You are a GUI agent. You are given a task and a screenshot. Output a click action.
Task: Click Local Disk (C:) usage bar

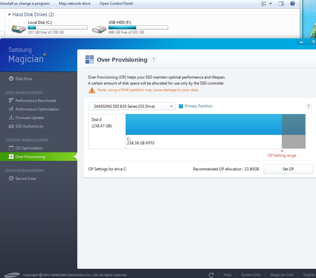tap(58, 28)
